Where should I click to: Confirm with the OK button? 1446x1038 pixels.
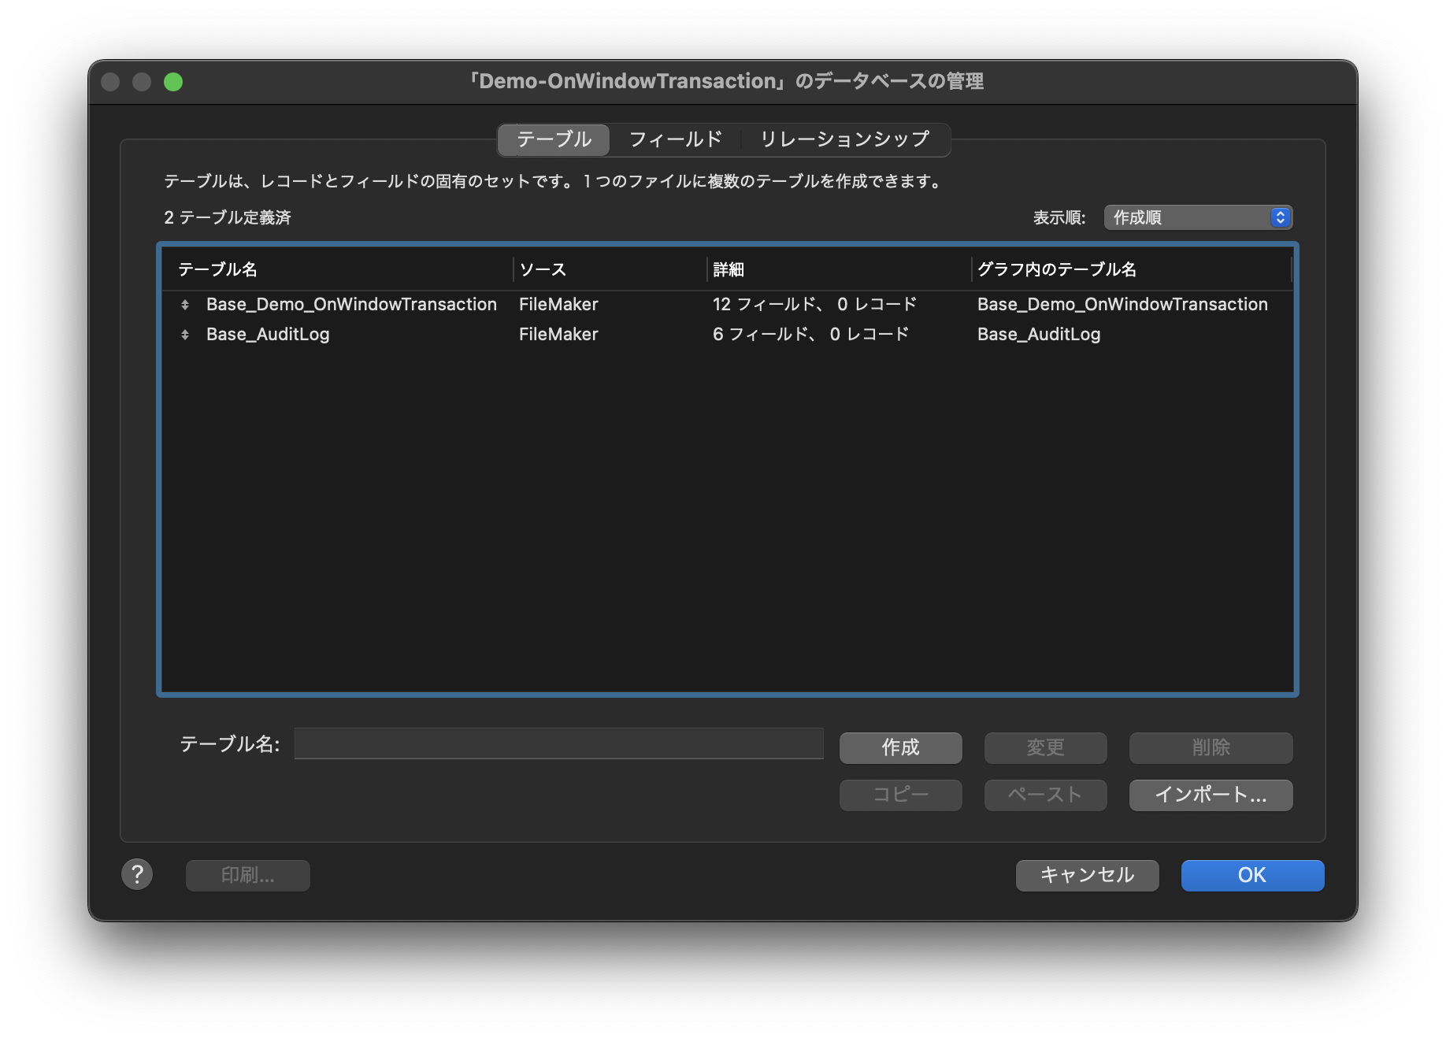(x=1251, y=875)
